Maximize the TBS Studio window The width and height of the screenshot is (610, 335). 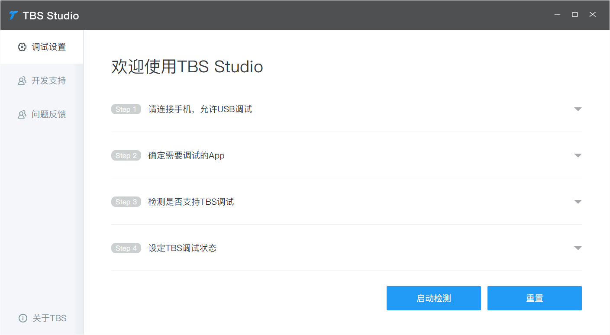pos(574,14)
